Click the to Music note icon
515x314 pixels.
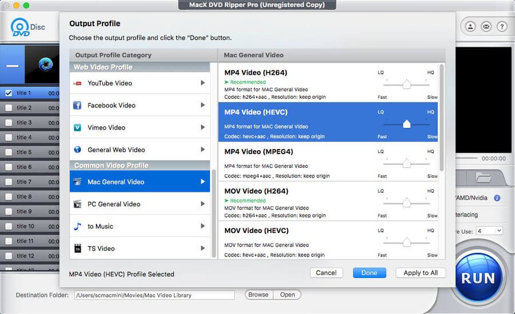click(77, 226)
